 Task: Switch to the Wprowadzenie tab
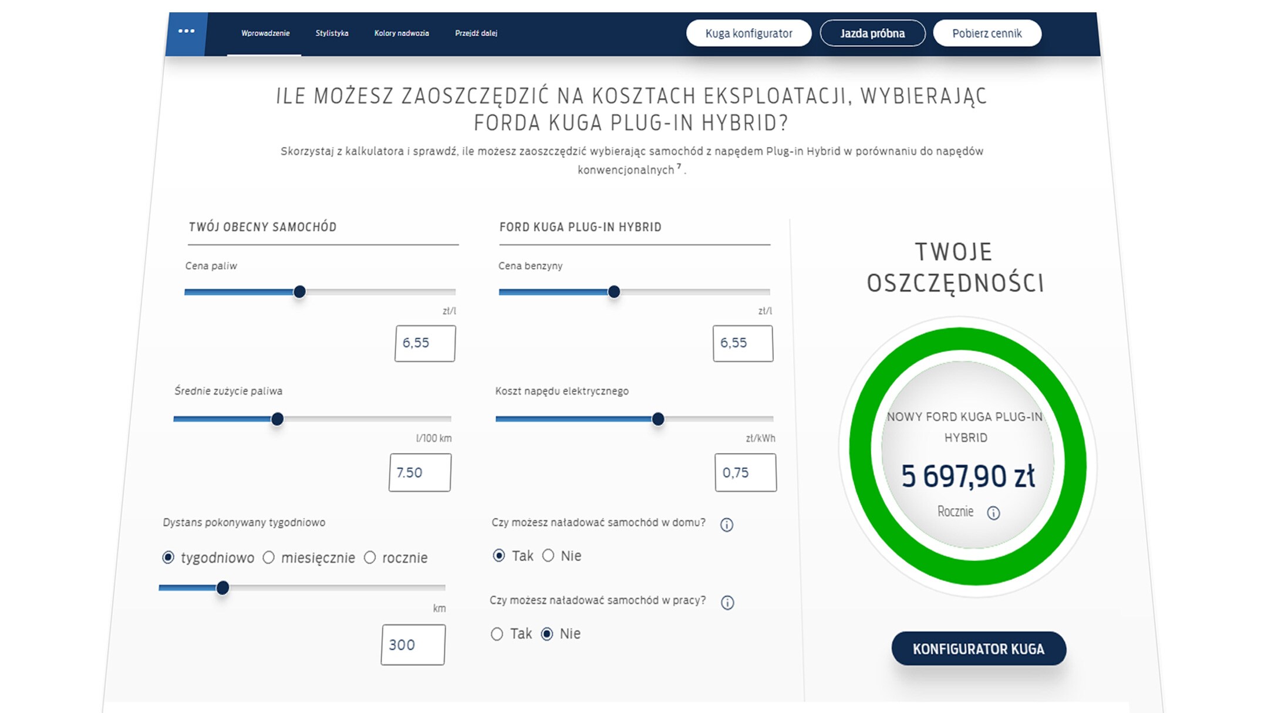pyautogui.click(x=265, y=33)
